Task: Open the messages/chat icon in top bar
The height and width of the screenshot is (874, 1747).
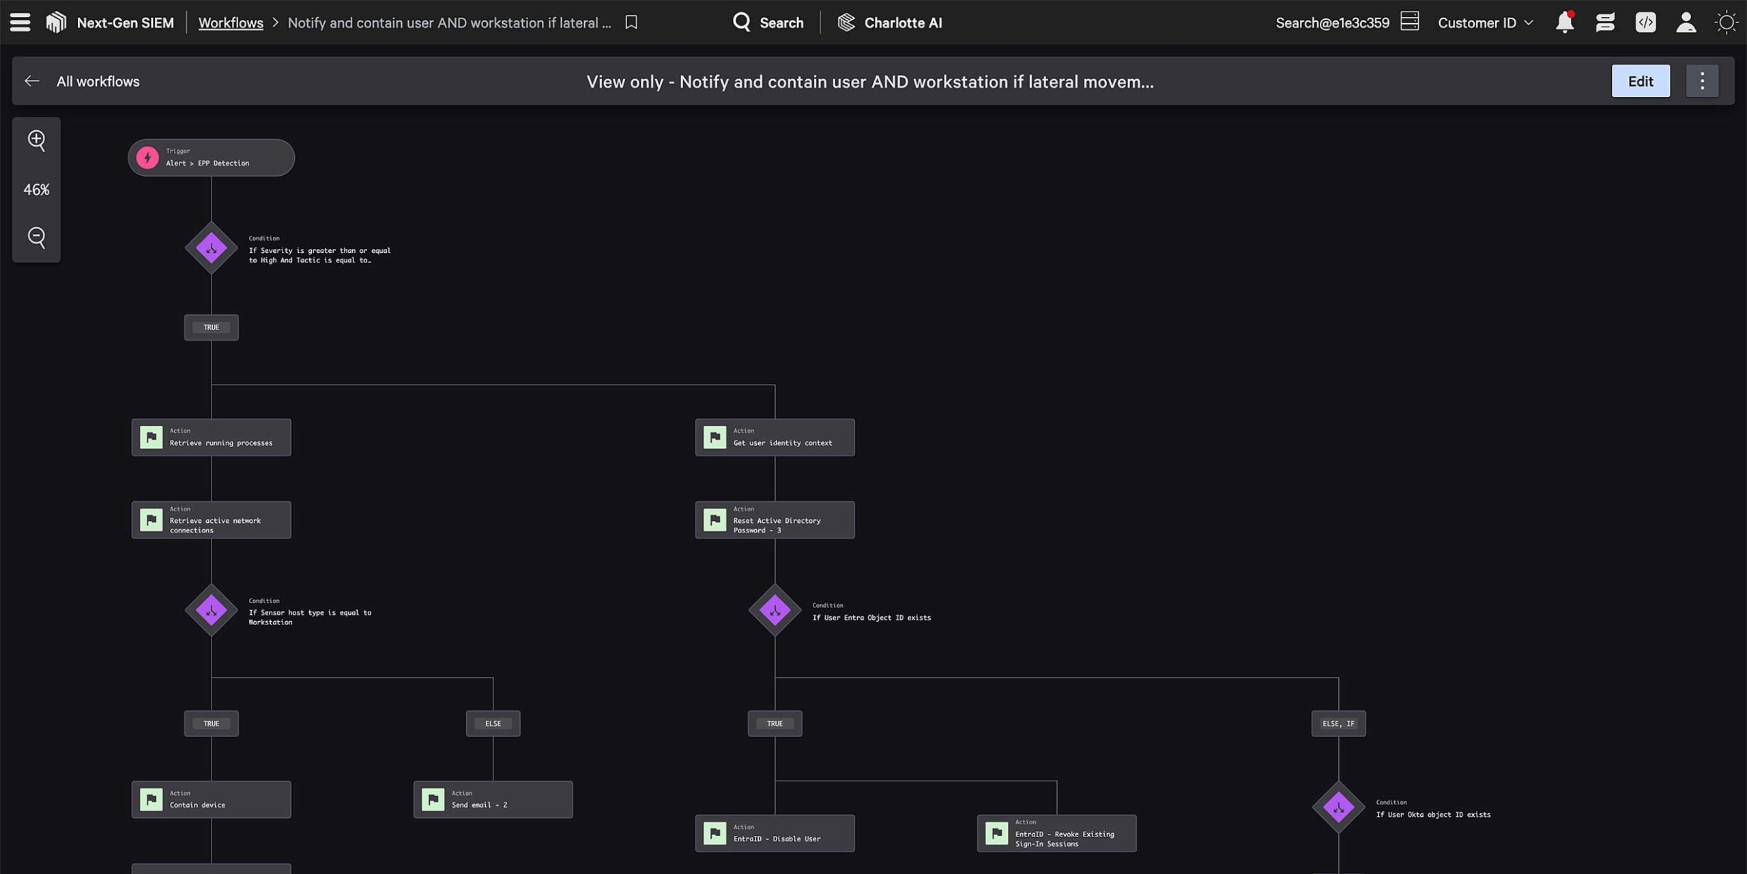Action: [x=1605, y=22]
